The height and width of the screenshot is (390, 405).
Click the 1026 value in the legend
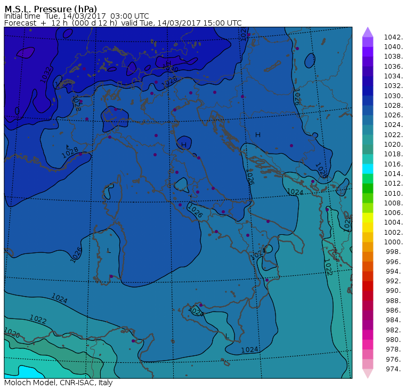(x=393, y=115)
